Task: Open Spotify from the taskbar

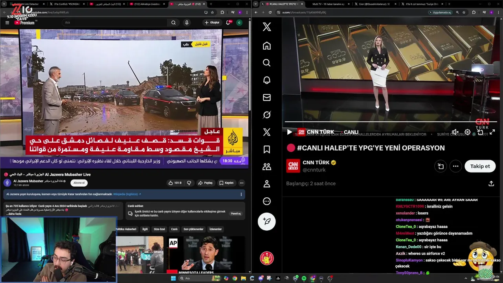Action: pyautogui.click(x=304, y=278)
